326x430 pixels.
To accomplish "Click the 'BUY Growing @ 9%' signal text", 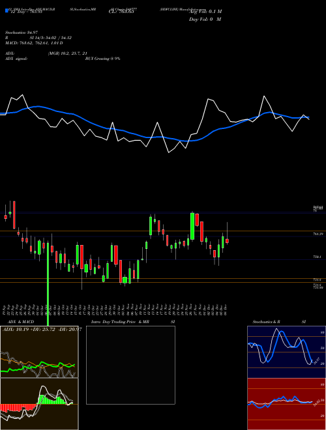I will coord(102,59).
